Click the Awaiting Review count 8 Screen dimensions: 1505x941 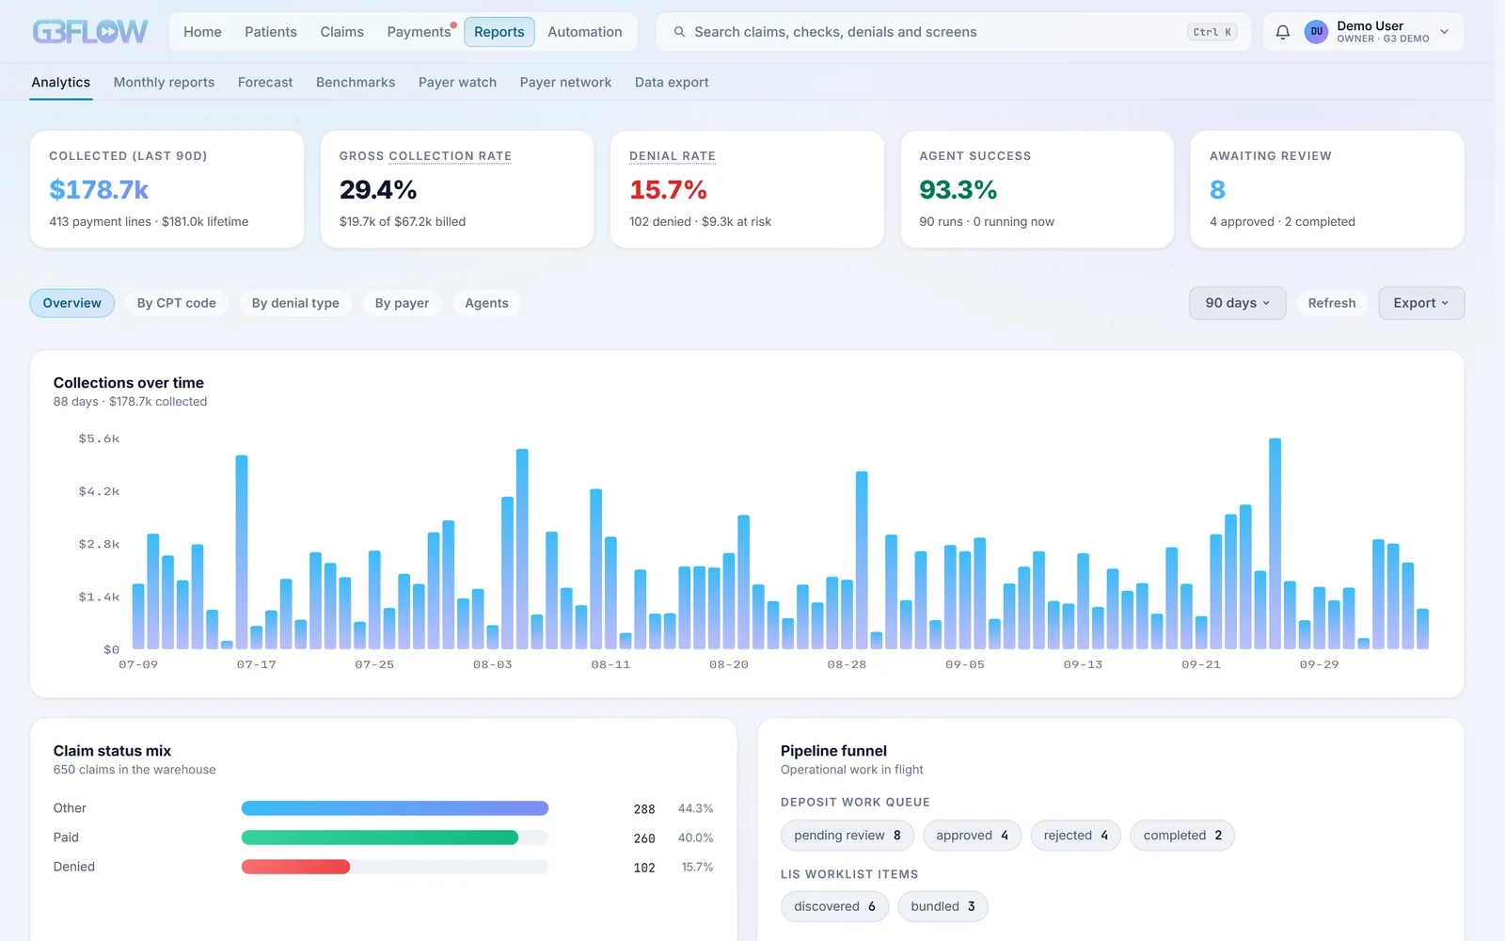pyautogui.click(x=1217, y=190)
